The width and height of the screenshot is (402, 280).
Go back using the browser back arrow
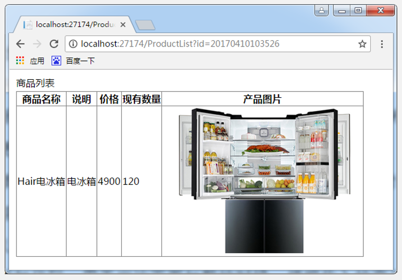pos(21,44)
